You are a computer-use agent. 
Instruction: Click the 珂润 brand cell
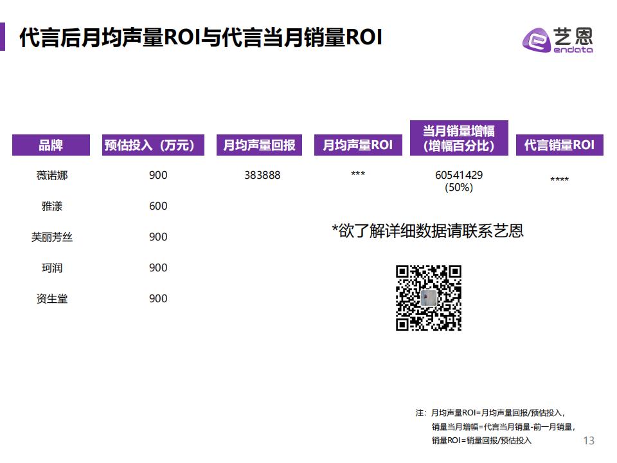51,268
